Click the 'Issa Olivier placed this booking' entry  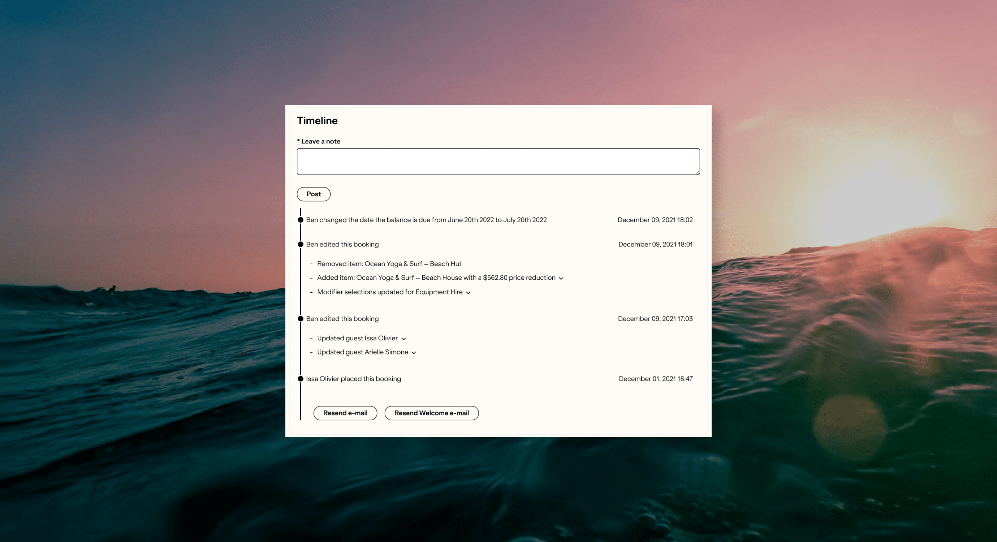point(353,379)
